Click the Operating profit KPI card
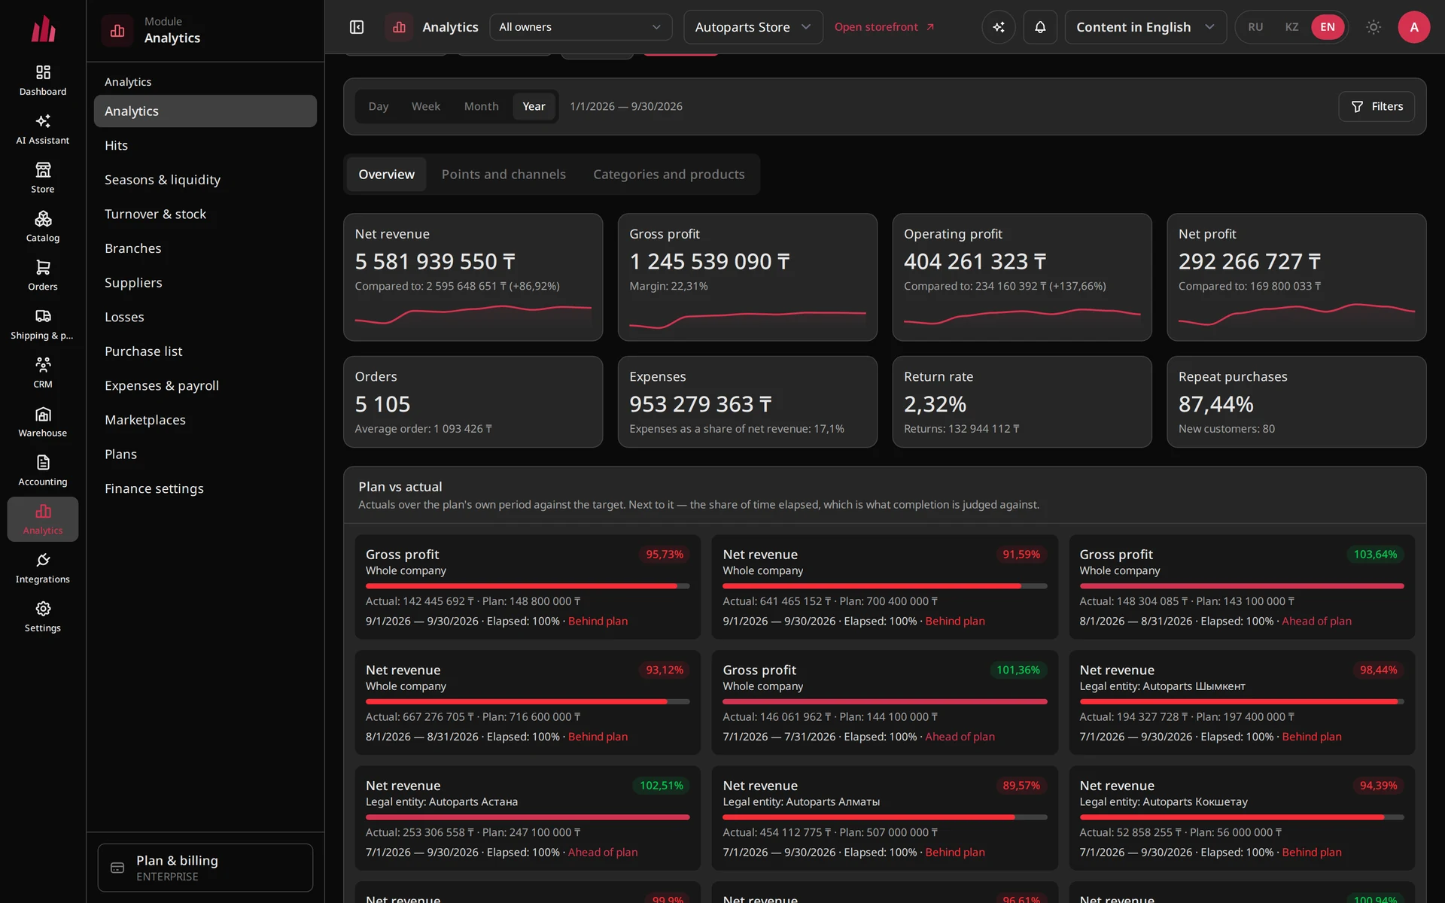 [1022, 277]
